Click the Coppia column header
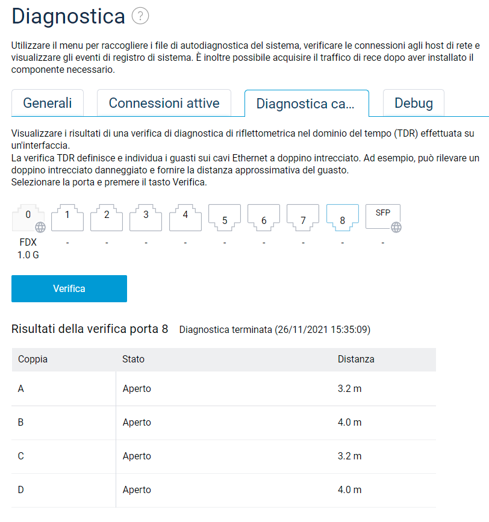The width and height of the screenshot is (489, 522). [33, 359]
